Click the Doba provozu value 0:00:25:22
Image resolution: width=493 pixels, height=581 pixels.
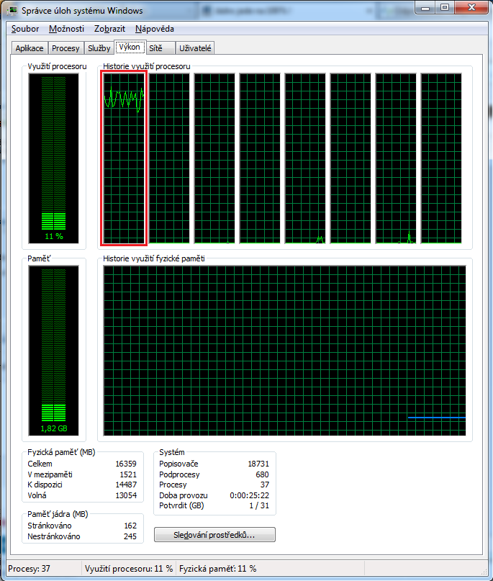pyautogui.click(x=249, y=495)
